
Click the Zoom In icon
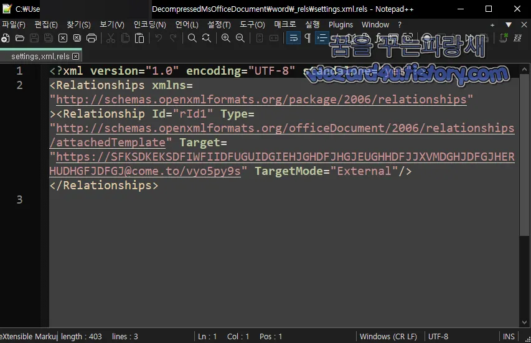point(225,38)
